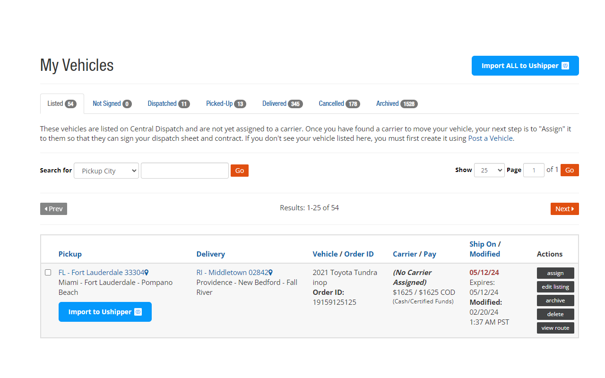Click the uShip icon on row's Import button
Viewport: 605px width, 378px height.
[x=138, y=312]
